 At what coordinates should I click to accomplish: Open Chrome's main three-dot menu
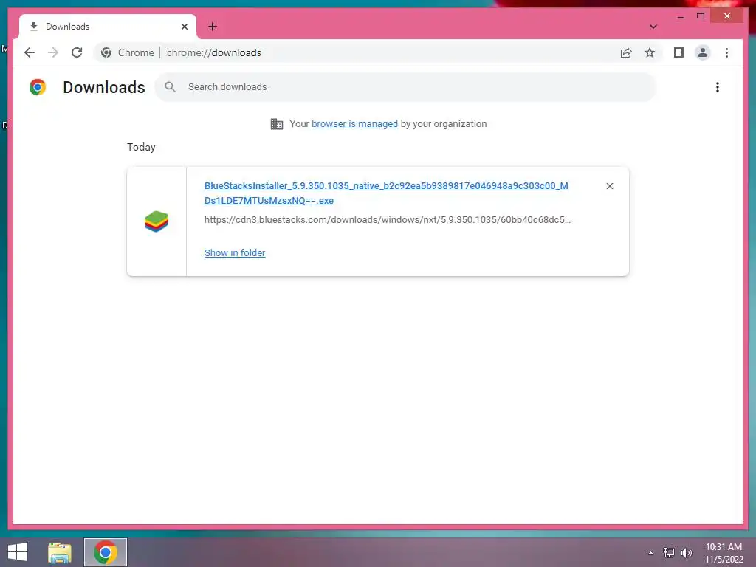coord(726,52)
